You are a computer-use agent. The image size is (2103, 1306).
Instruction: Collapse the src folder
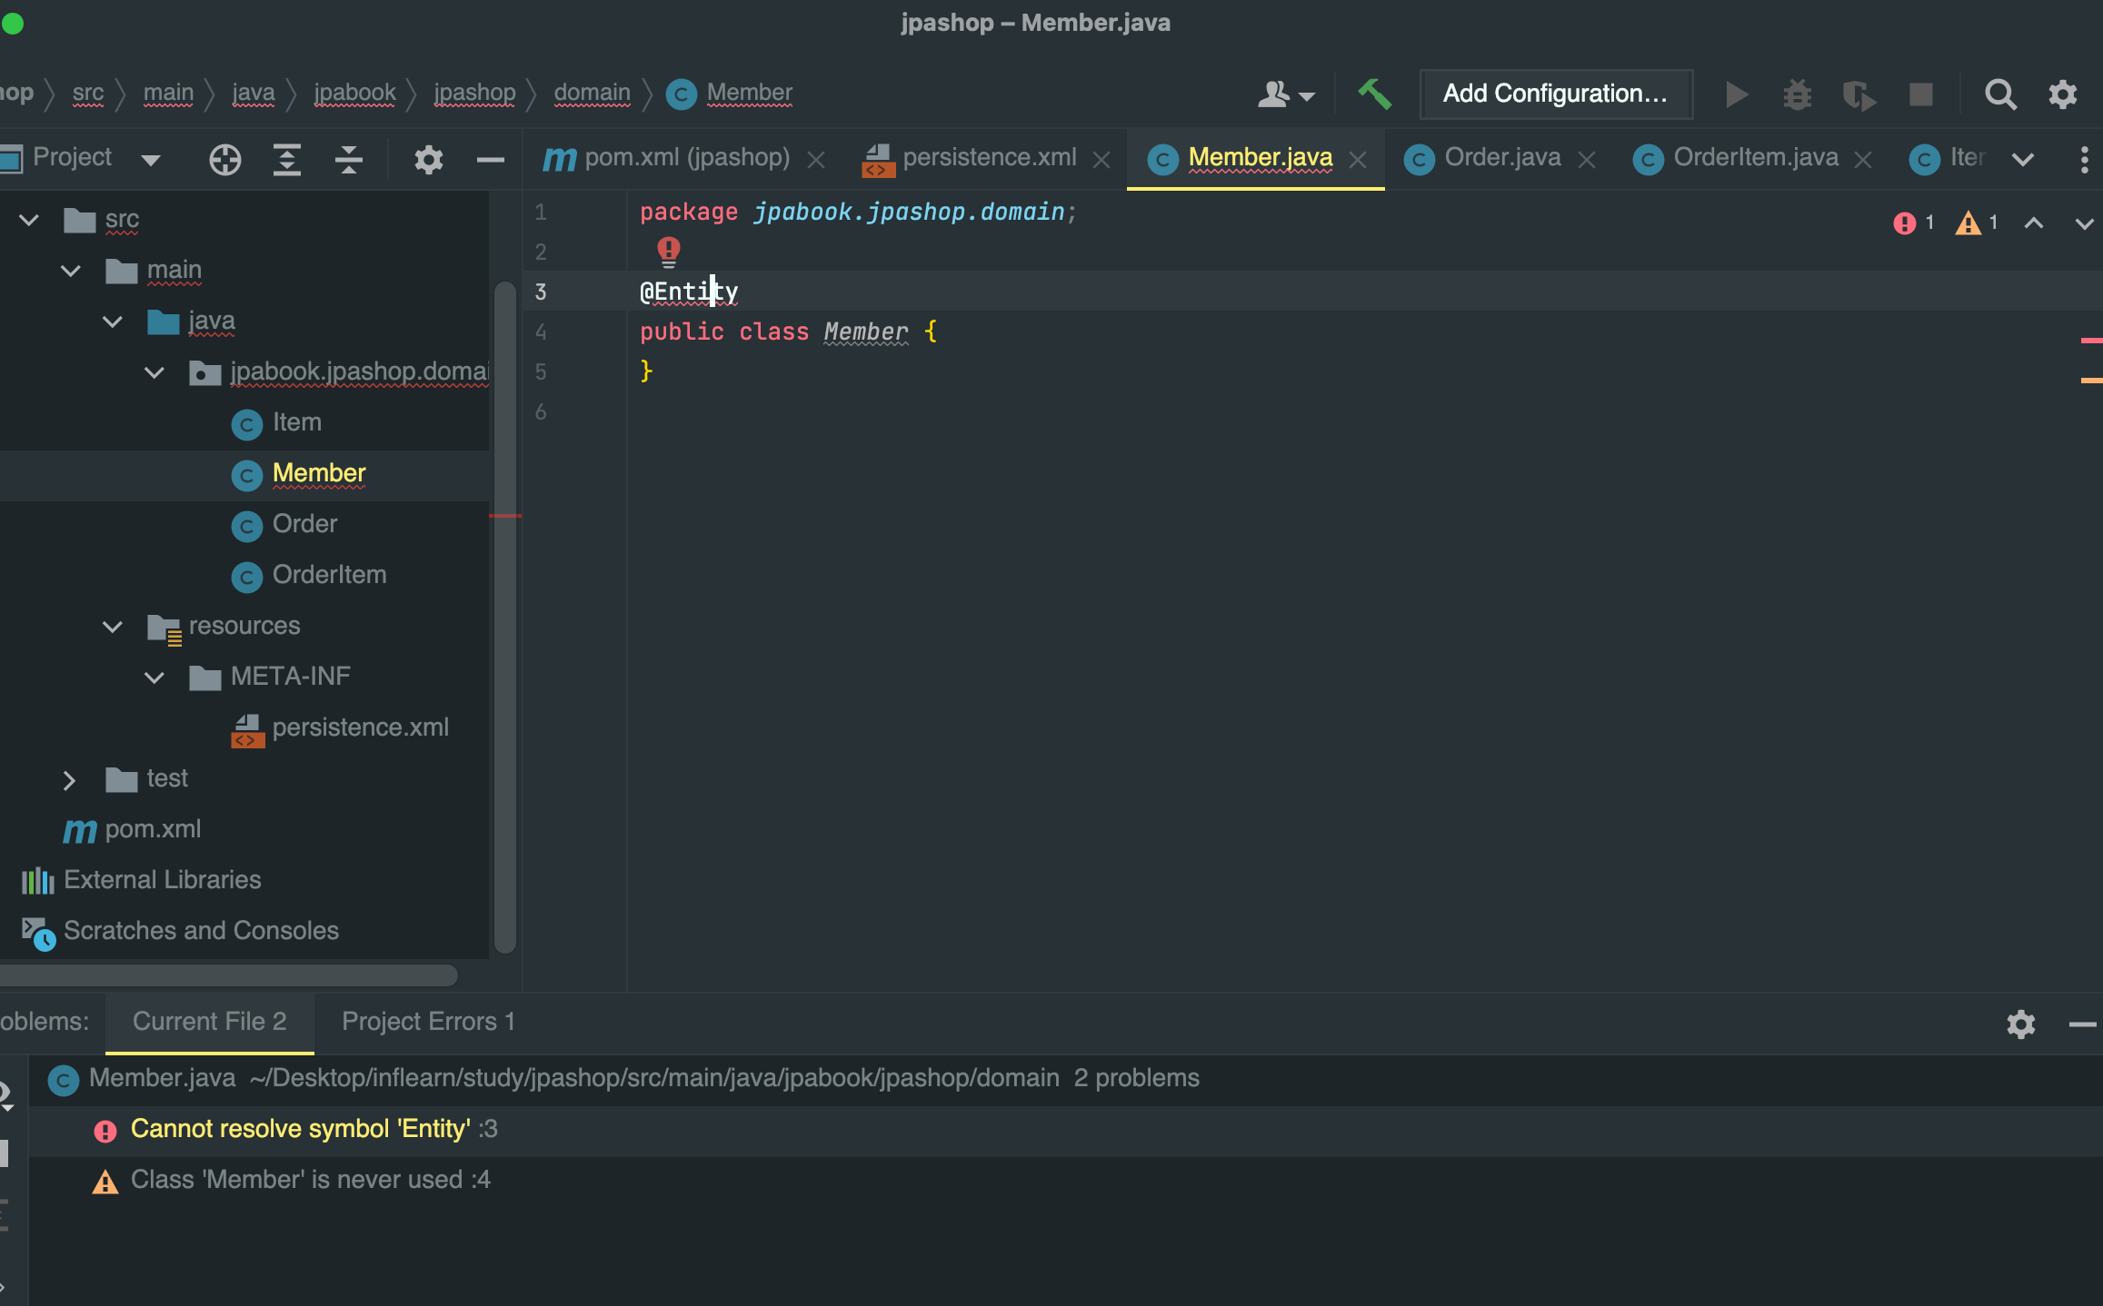coord(29,220)
